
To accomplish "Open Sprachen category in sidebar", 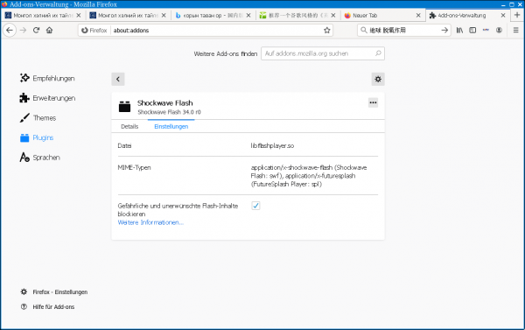I will [40, 158].
